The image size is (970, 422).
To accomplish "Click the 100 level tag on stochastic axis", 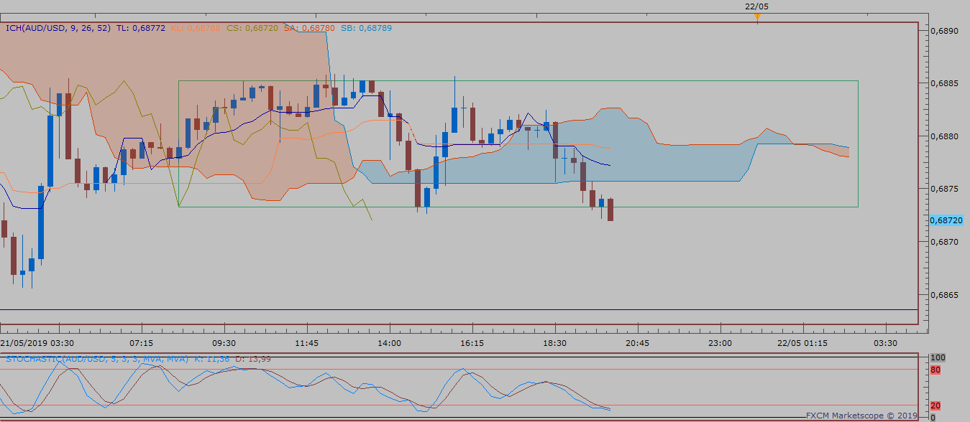I will point(938,357).
